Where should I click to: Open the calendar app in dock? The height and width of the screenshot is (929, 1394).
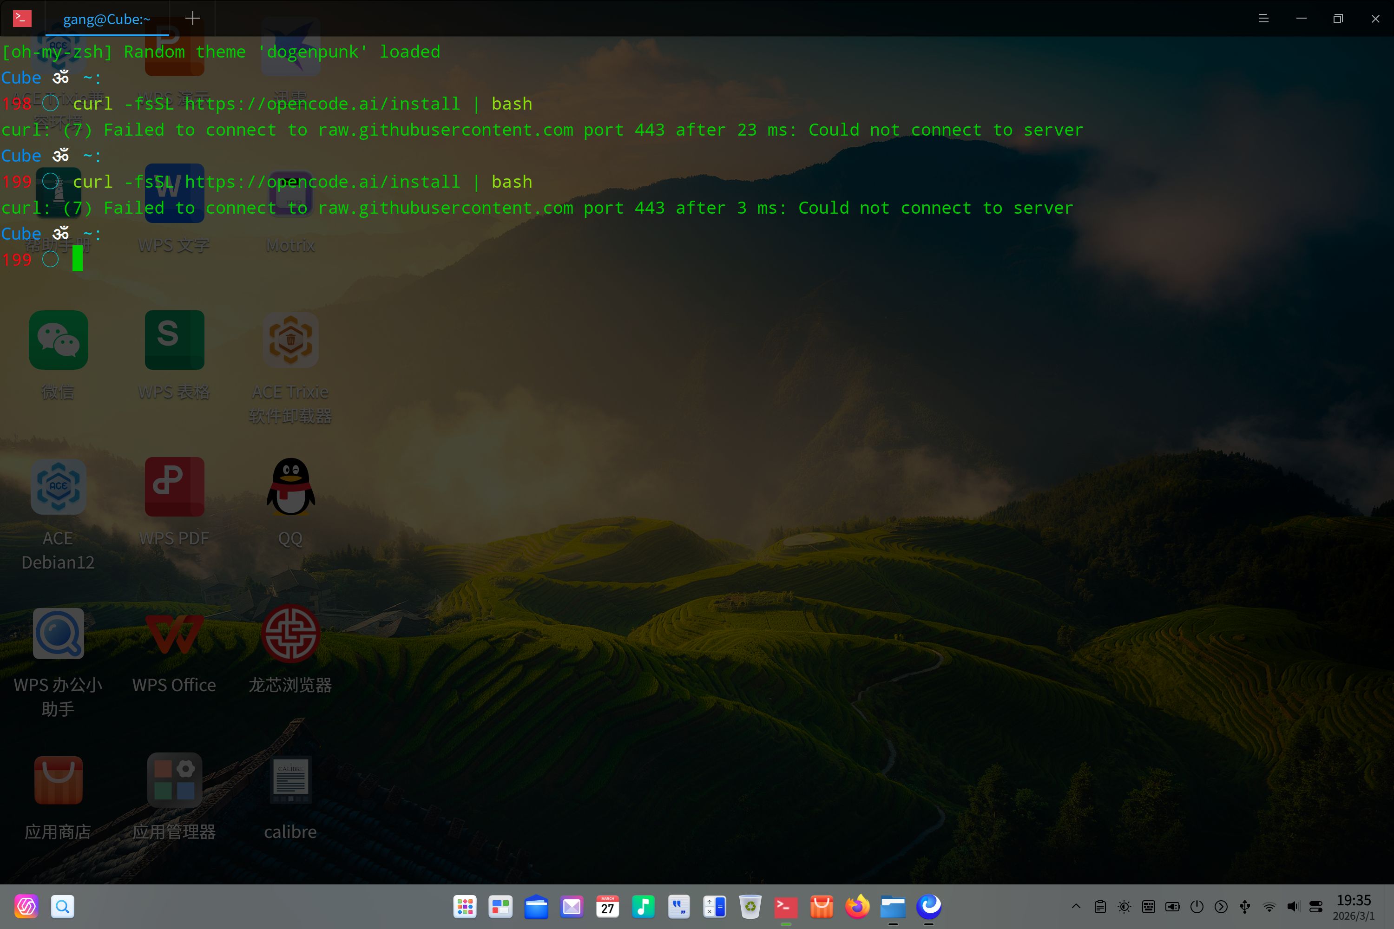coord(607,907)
